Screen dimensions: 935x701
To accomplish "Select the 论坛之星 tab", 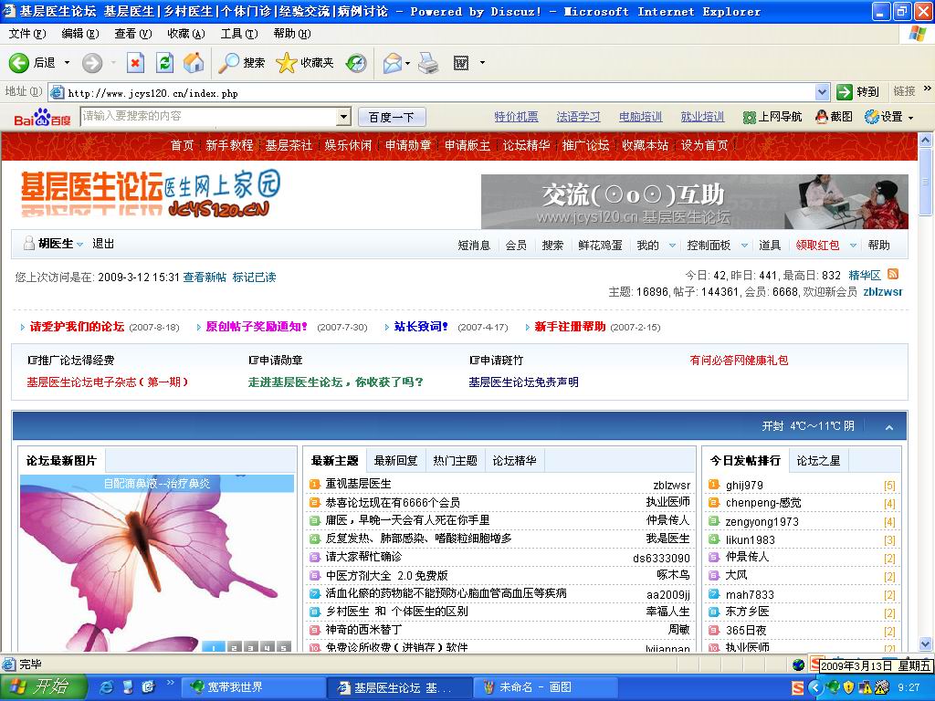I will point(818,461).
